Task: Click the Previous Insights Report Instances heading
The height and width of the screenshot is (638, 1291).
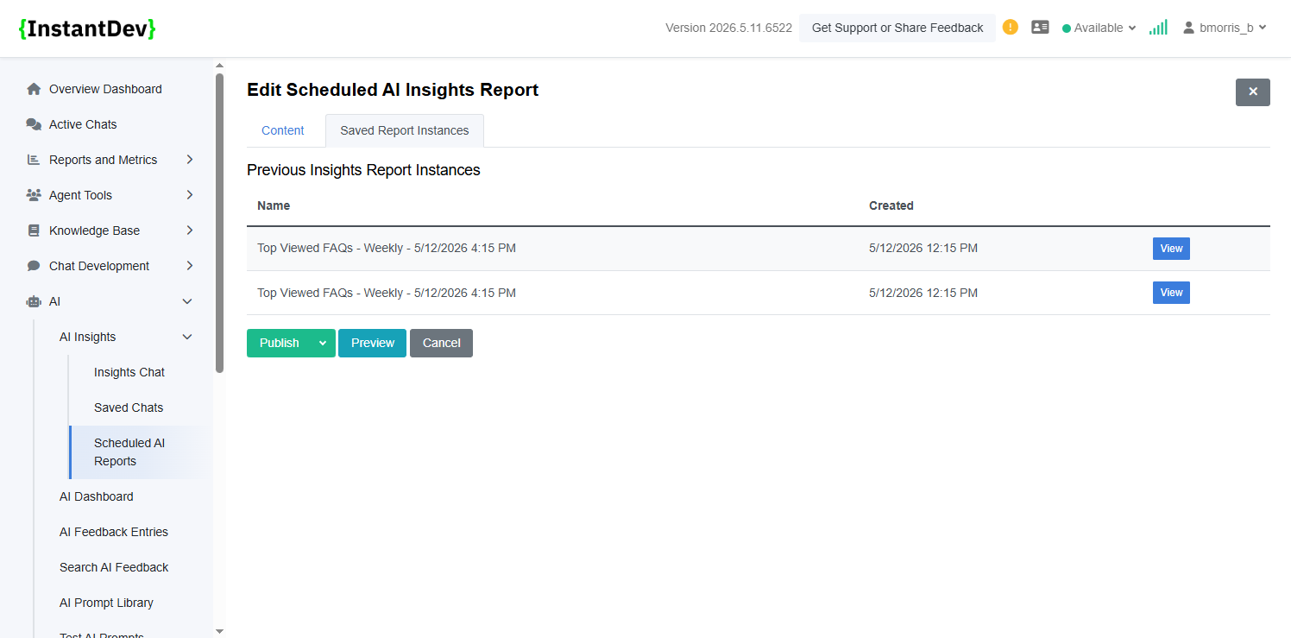Action: tap(363, 170)
